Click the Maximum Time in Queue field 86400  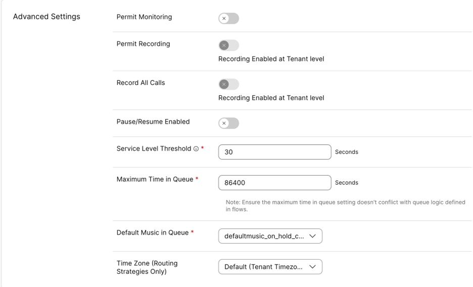(275, 183)
